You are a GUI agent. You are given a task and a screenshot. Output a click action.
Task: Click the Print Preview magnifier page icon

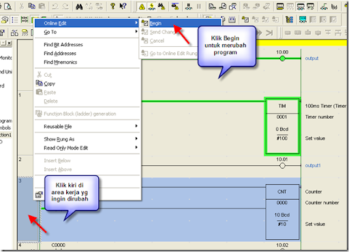7,6
